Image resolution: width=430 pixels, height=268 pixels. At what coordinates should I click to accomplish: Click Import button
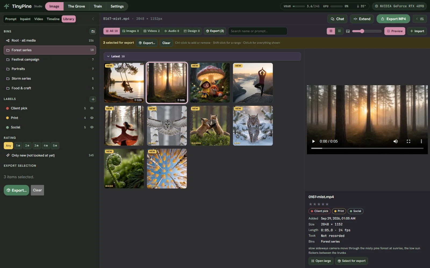point(417,31)
